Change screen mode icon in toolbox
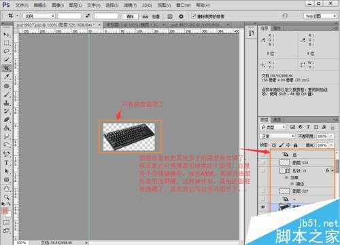340x245 pixels. [6, 231]
